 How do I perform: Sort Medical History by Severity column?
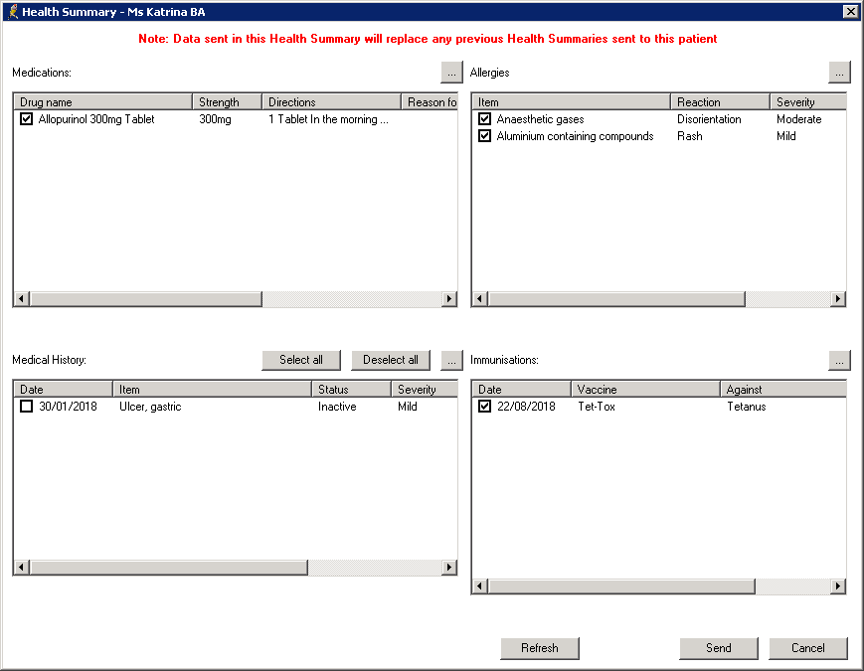tap(425, 390)
